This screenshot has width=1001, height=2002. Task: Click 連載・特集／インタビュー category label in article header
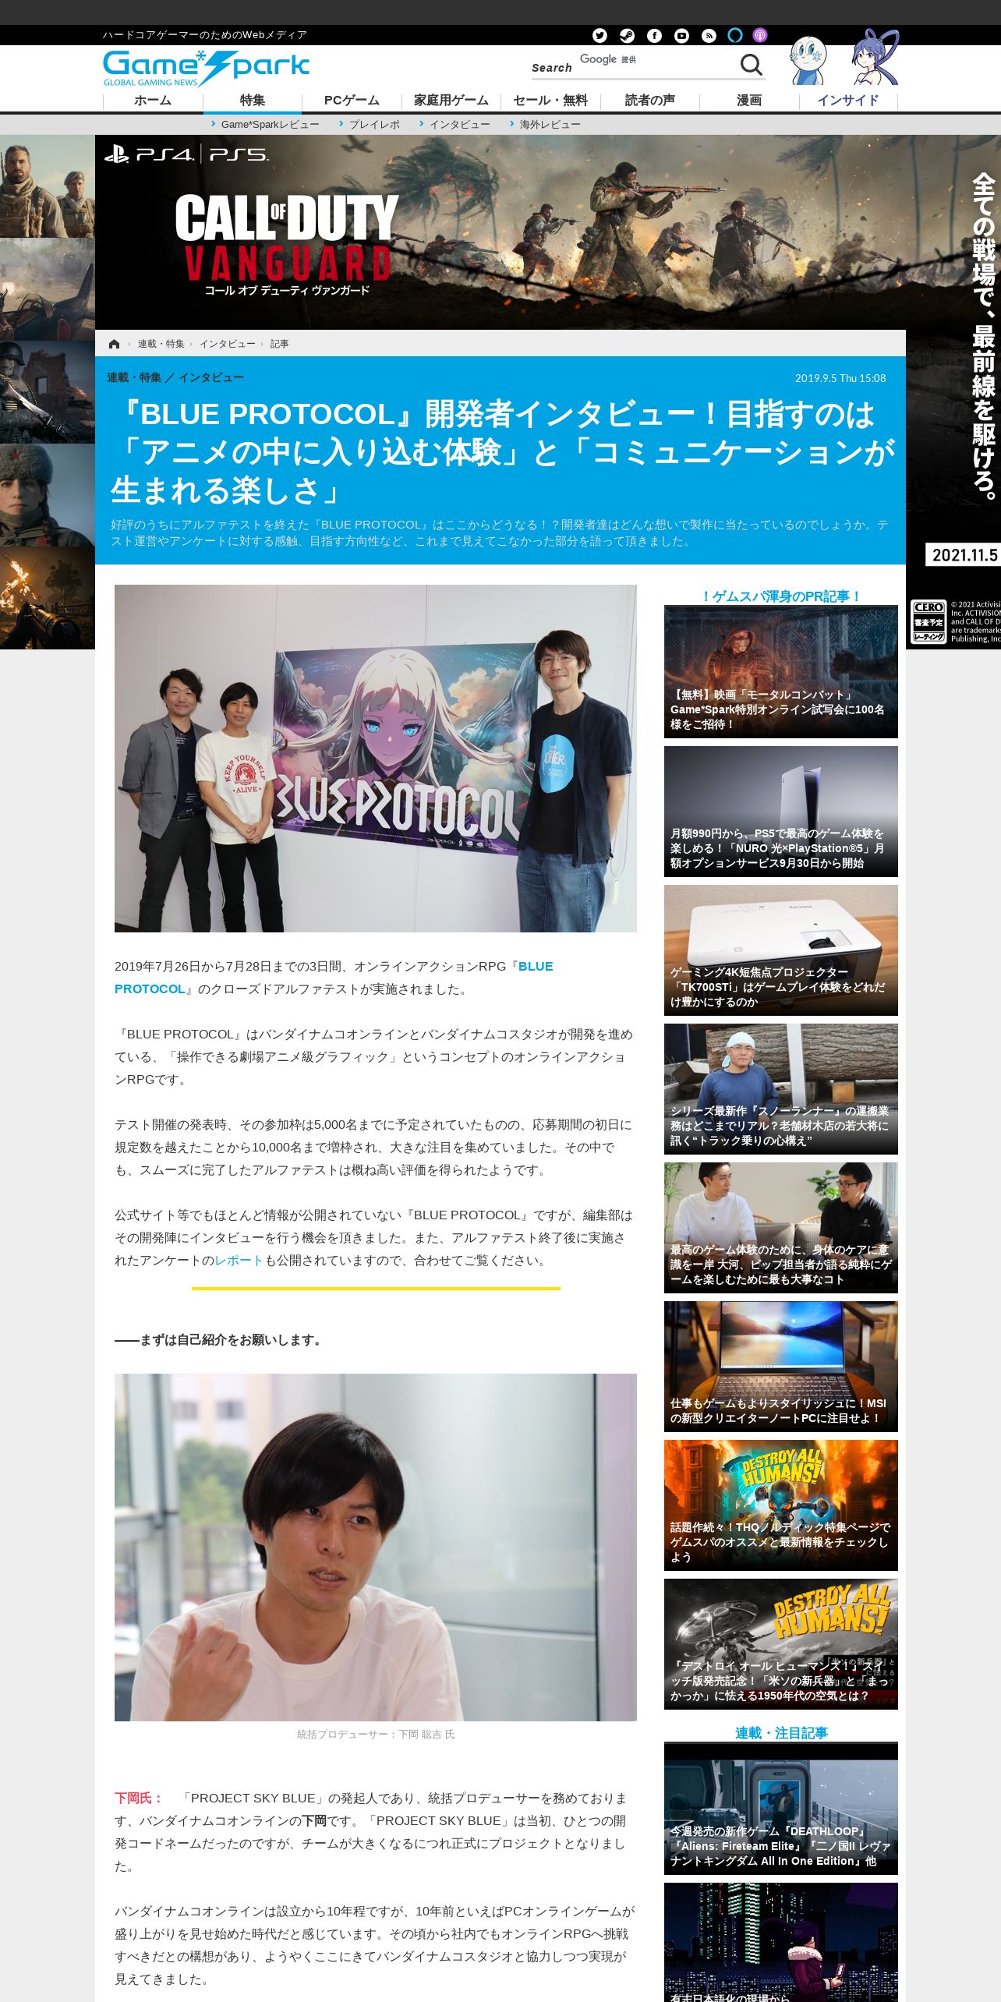click(x=175, y=377)
